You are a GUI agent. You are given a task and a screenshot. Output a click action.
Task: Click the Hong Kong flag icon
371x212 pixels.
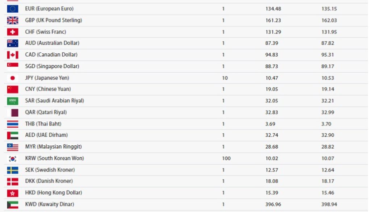(12, 193)
